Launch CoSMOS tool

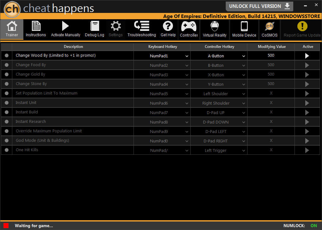point(269,29)
